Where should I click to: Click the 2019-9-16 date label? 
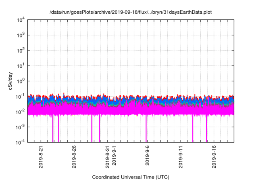[214, 157]
